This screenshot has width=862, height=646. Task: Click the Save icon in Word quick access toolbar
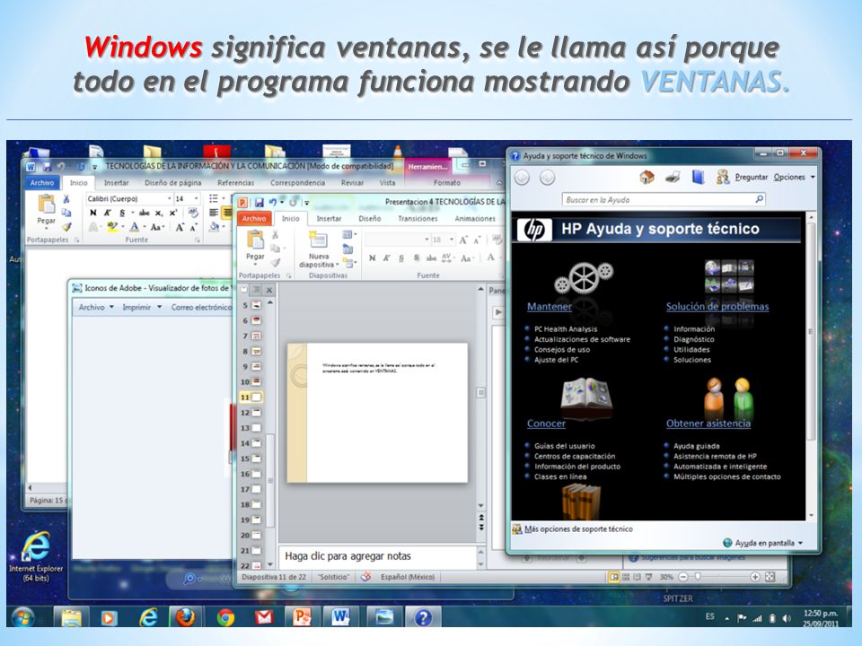(x=48, y=166)
